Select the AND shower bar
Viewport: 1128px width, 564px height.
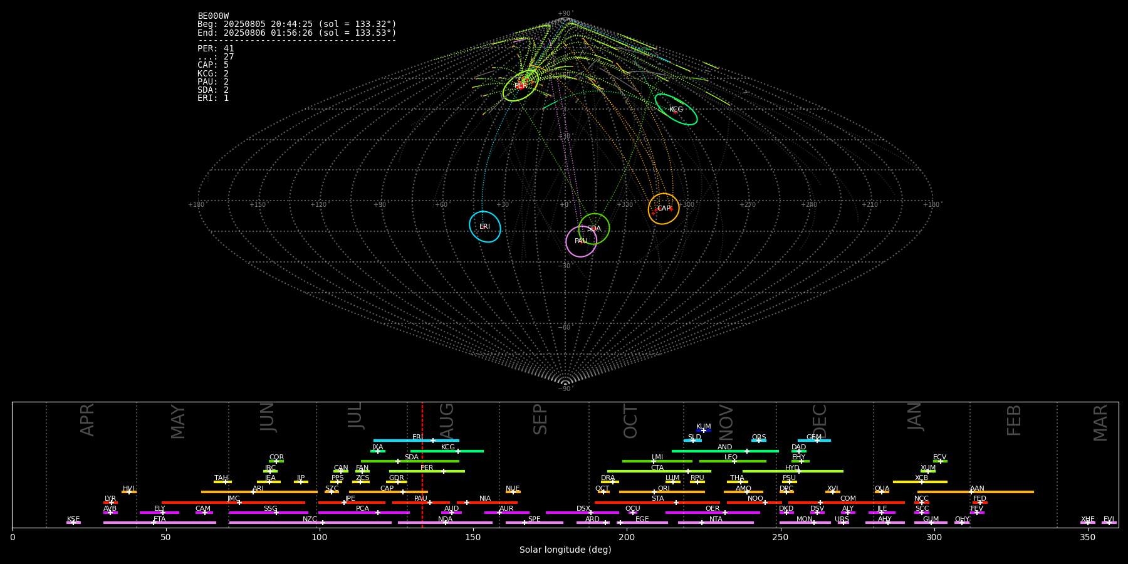(x=725, y=451)
